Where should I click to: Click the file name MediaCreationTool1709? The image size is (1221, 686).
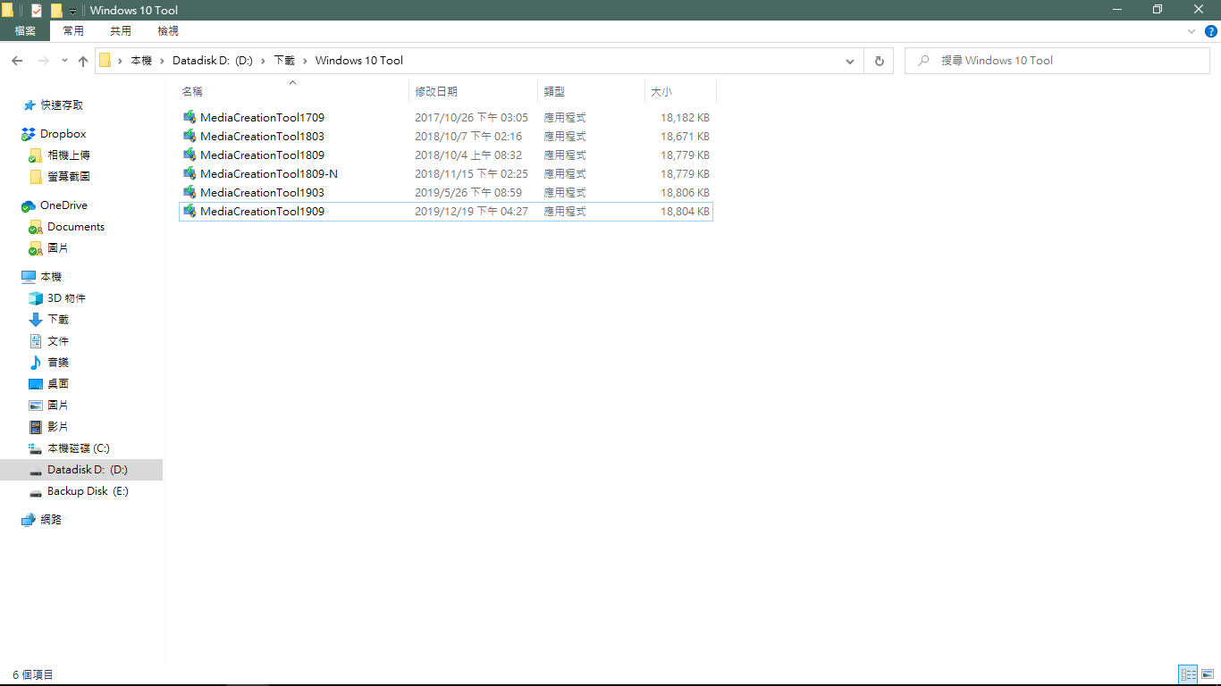(262, 117)
